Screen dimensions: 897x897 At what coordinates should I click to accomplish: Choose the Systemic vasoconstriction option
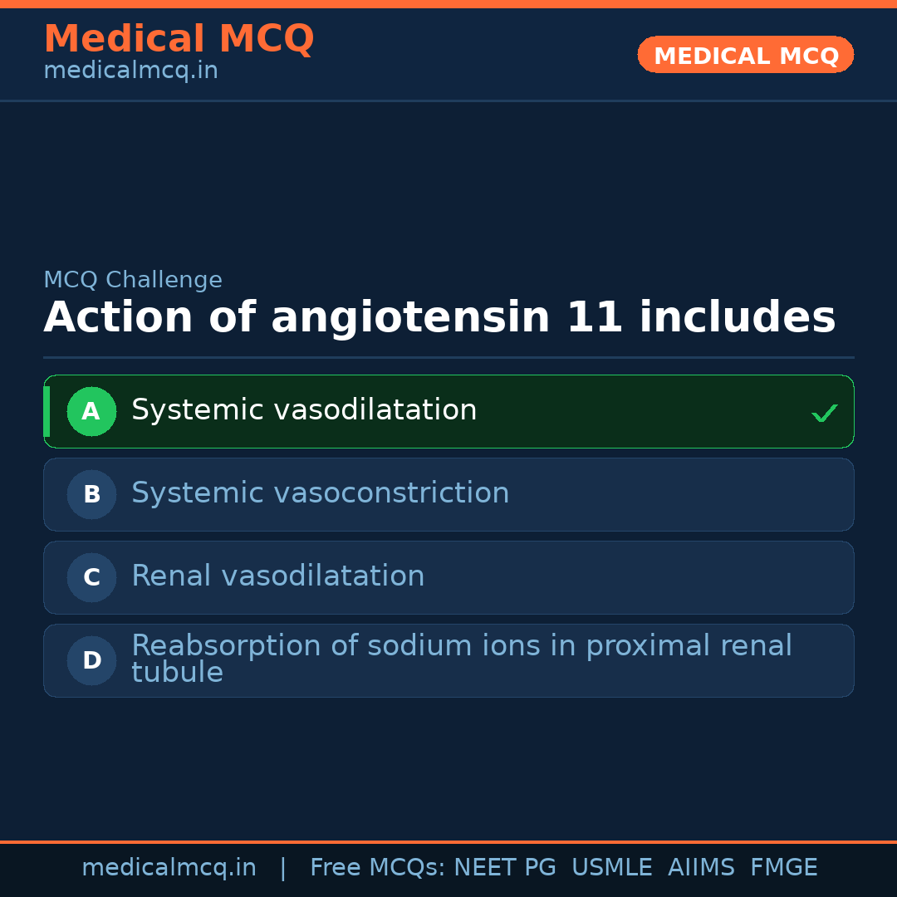pos(320,493)
